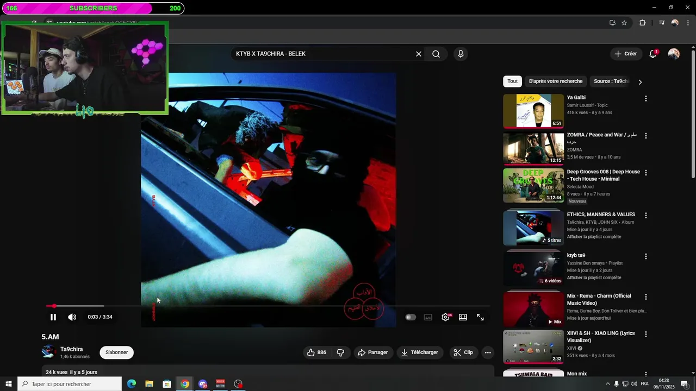
Task: Open Chrome profile avatar in toolbar
Action: point(675,23)
